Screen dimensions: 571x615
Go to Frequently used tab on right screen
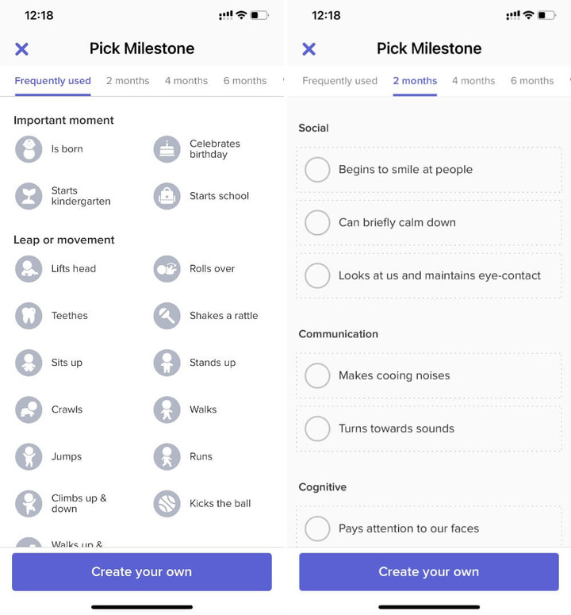339,81
